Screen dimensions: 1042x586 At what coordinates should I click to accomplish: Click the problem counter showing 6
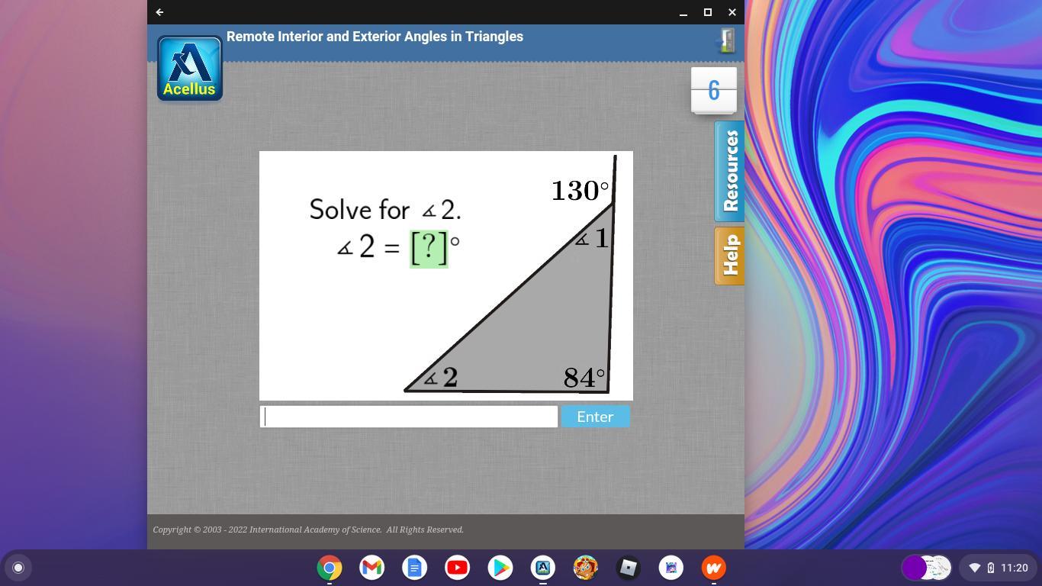point(714,90)
